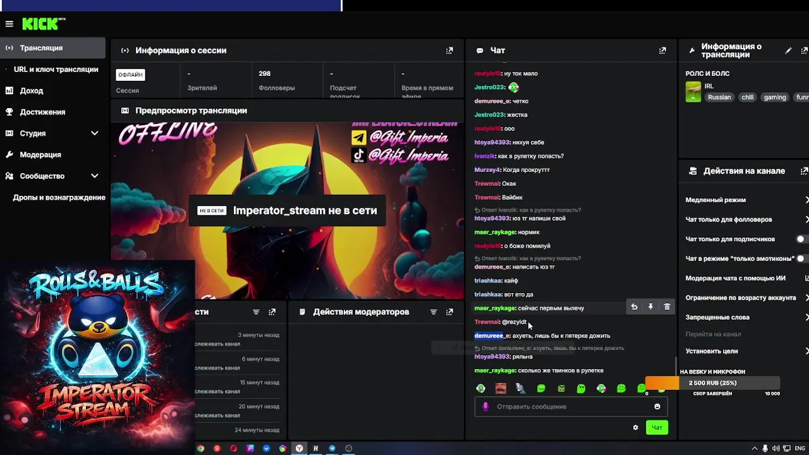Open Запрещенные слова settings
Viewport: 809px width, 455px height.
click(x=746, y=318)
